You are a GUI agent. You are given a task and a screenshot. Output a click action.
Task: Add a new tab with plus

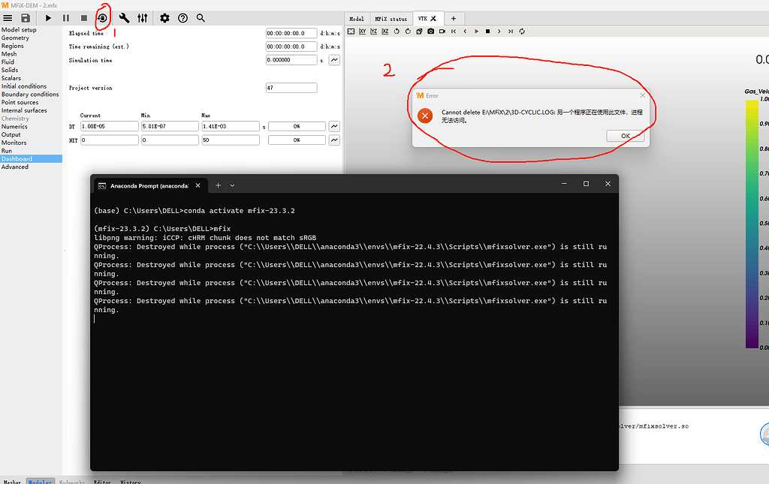coord(454,19)
